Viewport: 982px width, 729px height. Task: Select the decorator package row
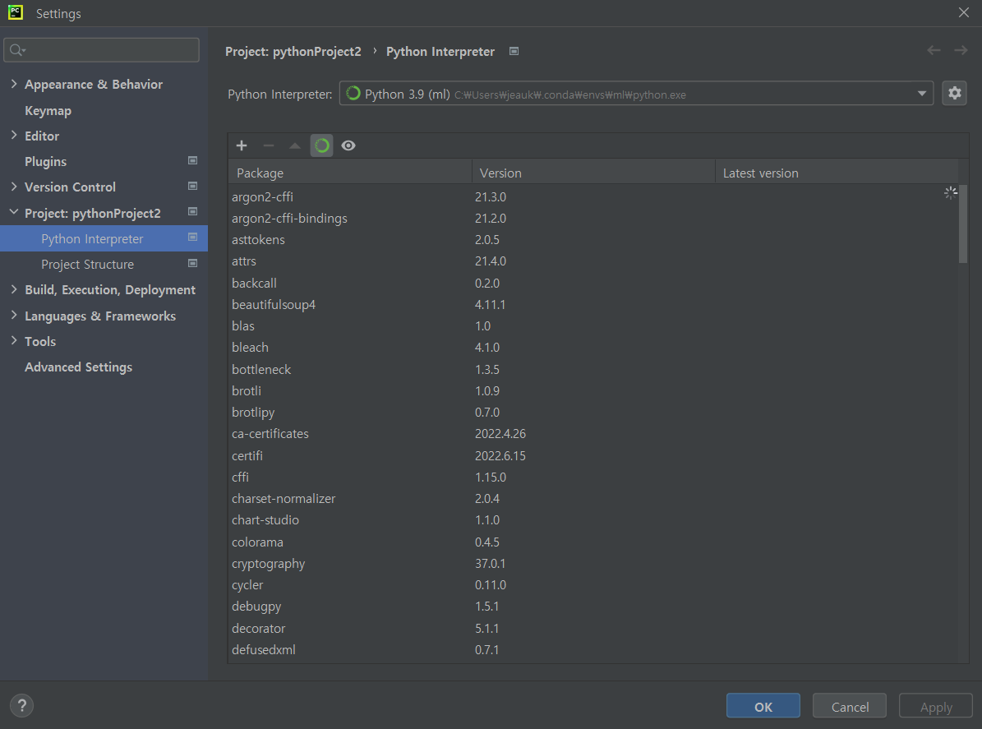(593, 628)
